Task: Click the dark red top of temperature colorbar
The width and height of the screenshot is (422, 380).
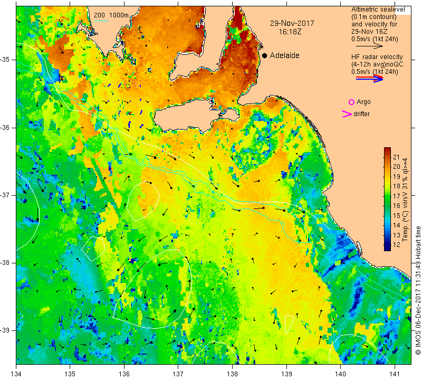Action: pyautogui.click(x=387, y=150)
